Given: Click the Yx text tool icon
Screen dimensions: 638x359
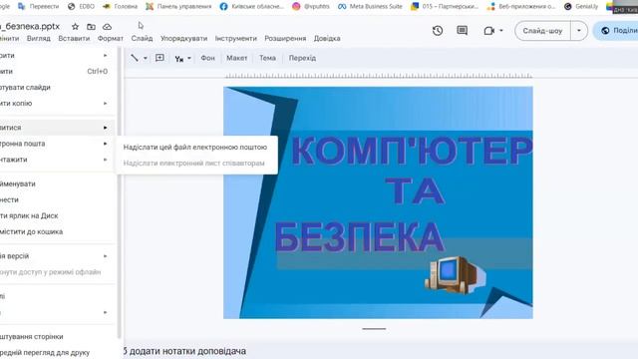Looking at the screenshot, I should pyautogui.click(x=179, y=58).
